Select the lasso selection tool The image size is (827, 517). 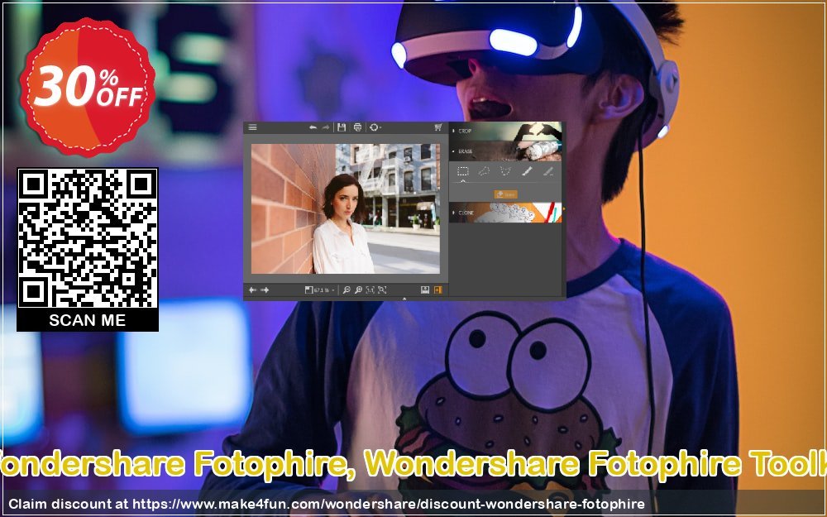point(484,171)
